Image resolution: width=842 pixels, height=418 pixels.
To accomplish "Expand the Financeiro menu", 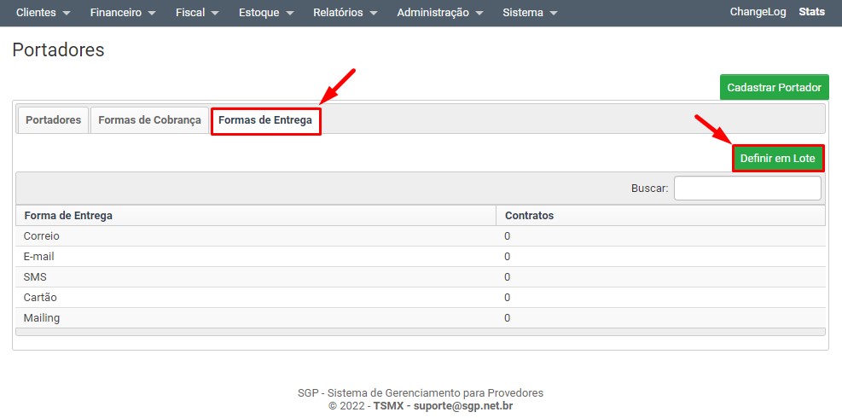I will click(x=122, y=13).
